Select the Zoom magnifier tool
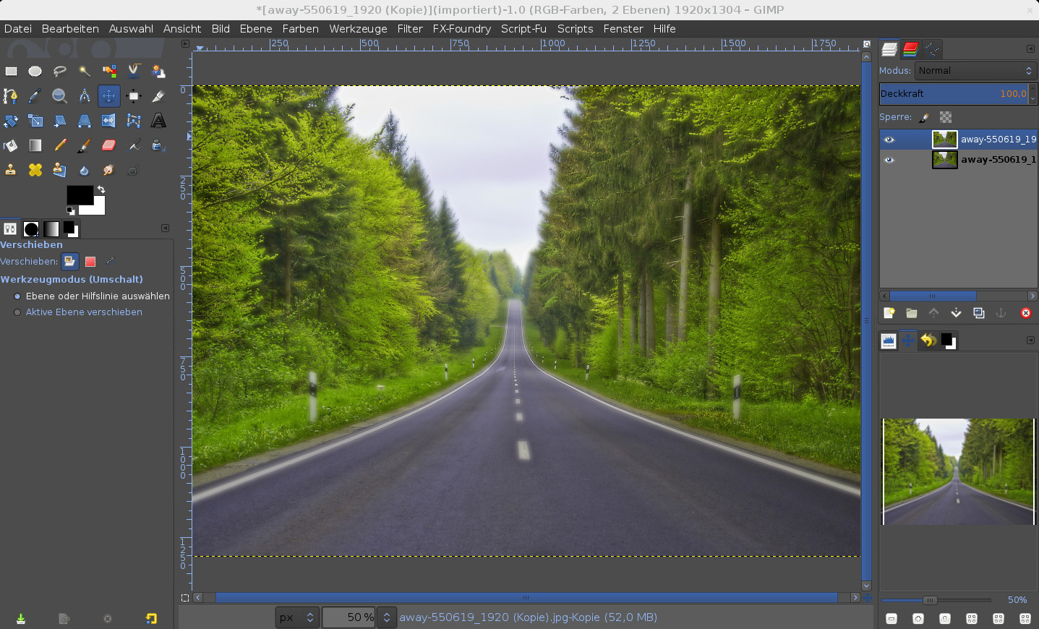Image resolution: width=1039 pixels, height=629 pixels. 60,95
